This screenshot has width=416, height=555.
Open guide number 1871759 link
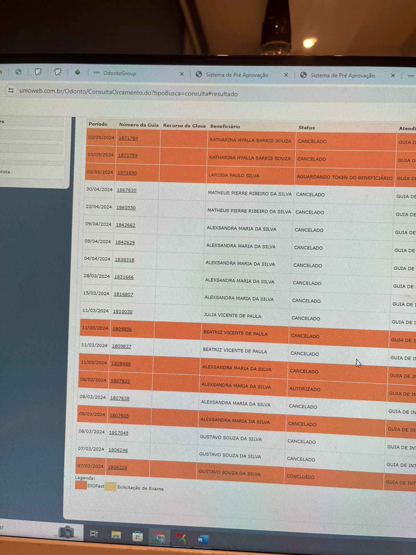128,155
